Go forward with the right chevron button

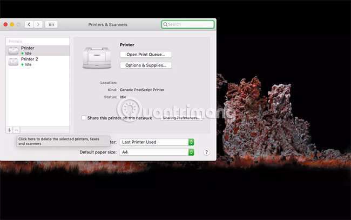(x=38, y=24)
